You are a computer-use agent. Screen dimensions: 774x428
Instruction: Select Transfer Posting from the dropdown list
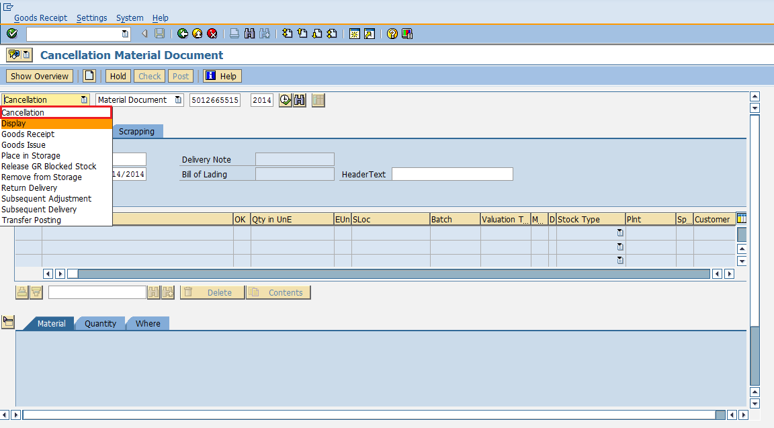56,220
